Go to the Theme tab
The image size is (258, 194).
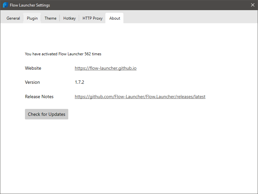pyautogui.click(x=50, y=18)
